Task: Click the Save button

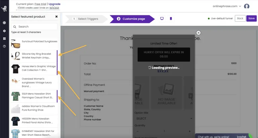Action: click(251, 18)
